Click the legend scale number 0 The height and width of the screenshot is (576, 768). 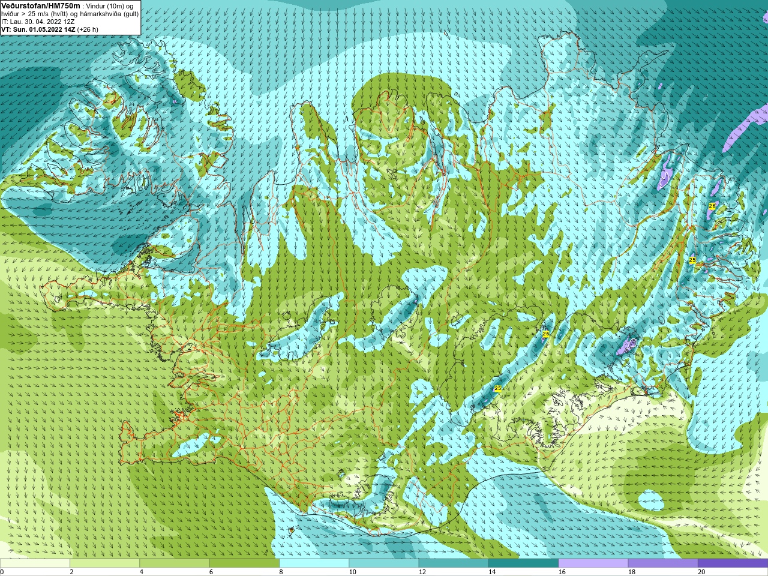point(2,572)
